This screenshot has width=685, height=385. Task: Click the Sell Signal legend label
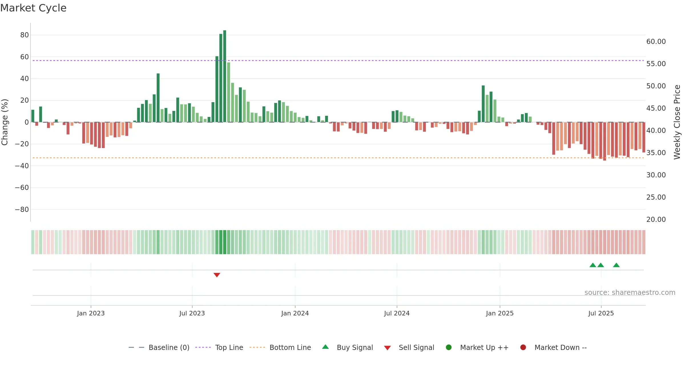(416, 347)
